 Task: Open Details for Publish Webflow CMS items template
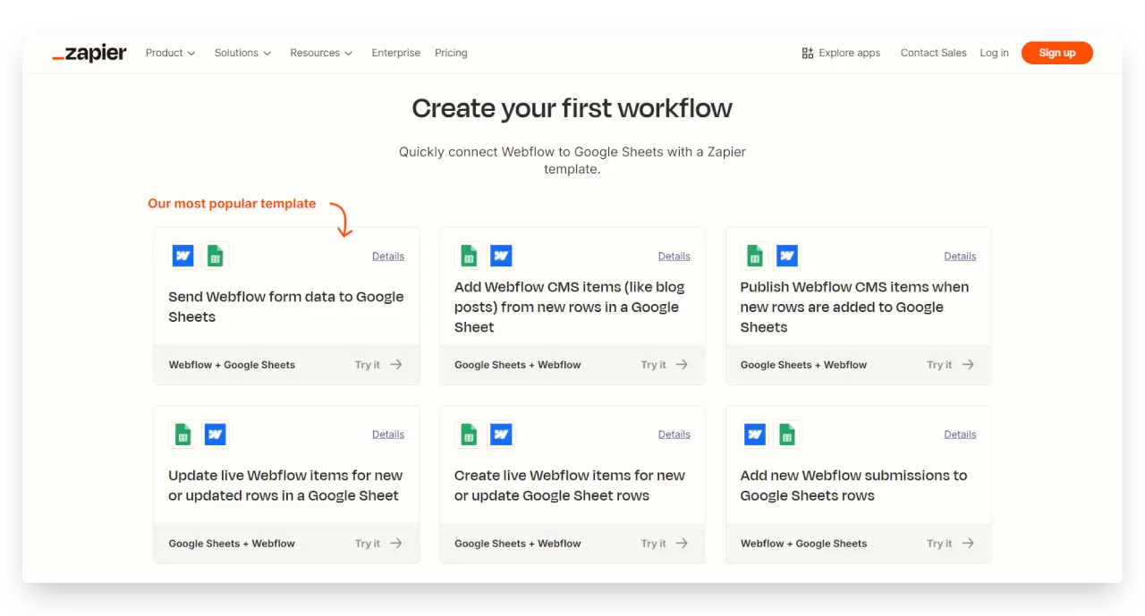click(960, 256)
